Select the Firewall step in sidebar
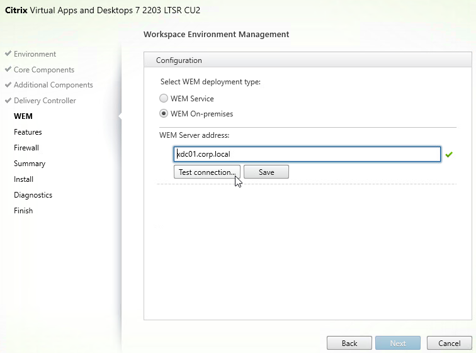 click(26, 148)
